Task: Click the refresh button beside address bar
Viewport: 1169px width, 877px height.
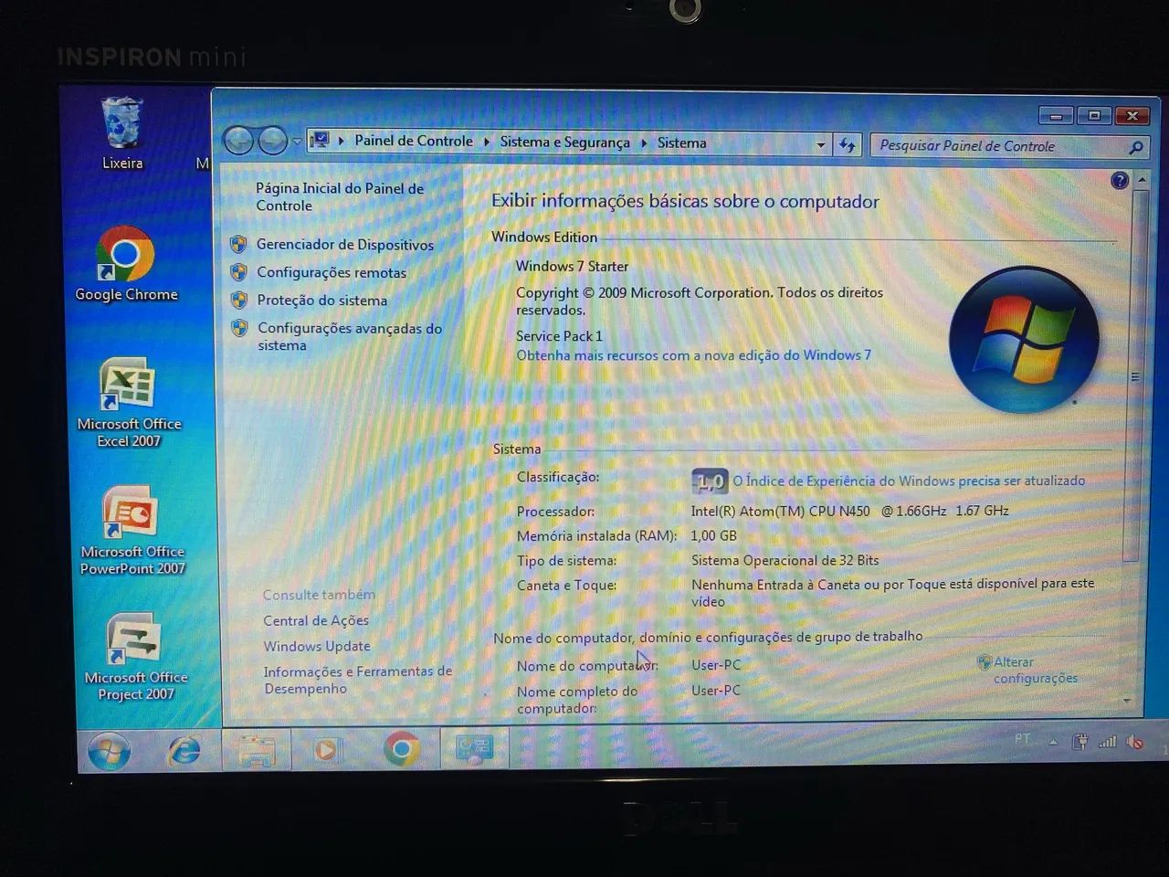Action: coord(848,145)
